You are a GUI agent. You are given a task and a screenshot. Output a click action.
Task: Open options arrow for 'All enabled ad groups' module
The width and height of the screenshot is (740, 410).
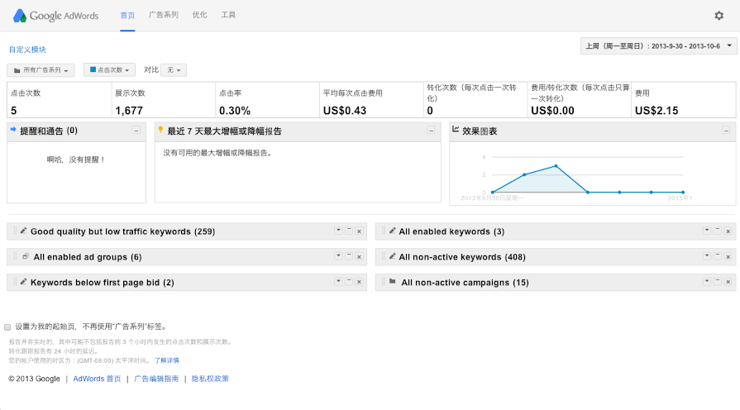click(x=337, y=257)
